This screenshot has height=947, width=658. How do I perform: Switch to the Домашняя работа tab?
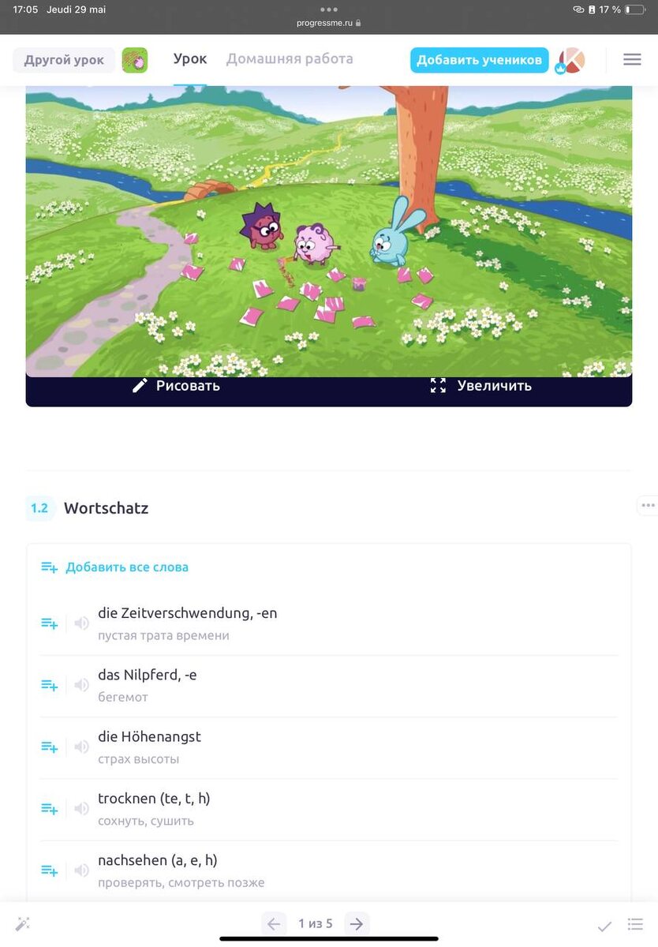pos(290,59)
